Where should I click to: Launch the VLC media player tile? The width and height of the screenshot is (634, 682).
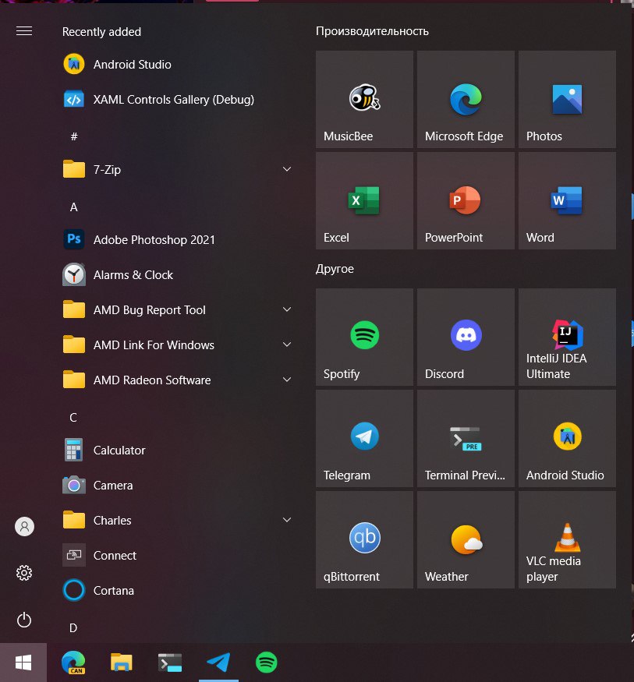[x=567, y=540]
